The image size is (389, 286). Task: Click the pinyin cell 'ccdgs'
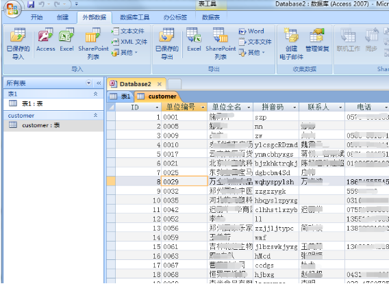click(276, 265)
